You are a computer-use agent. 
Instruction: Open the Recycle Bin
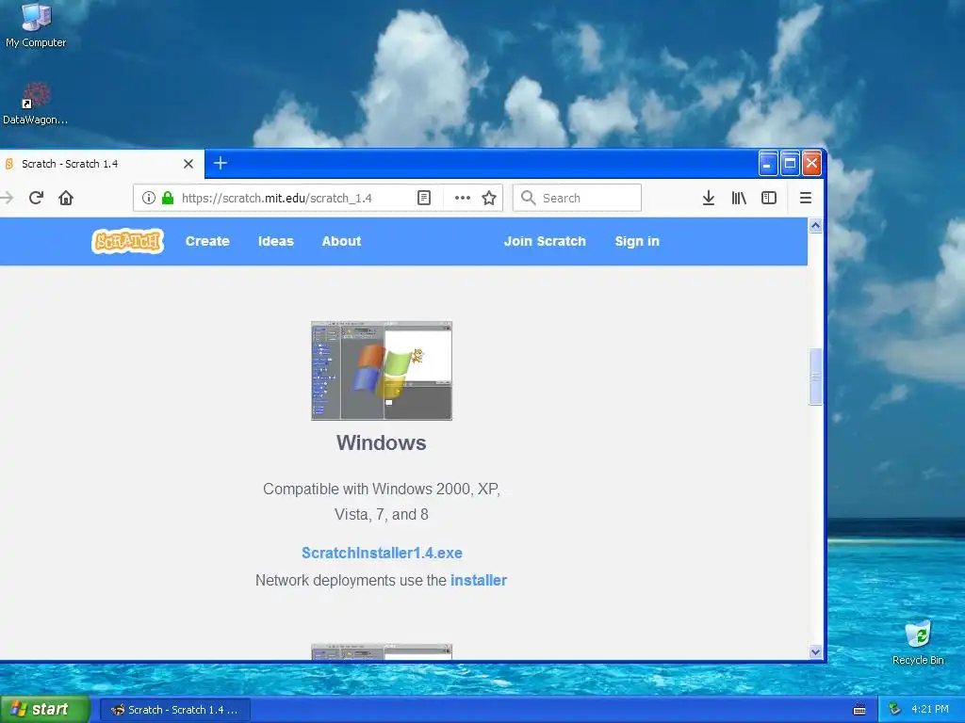(918, 643)
